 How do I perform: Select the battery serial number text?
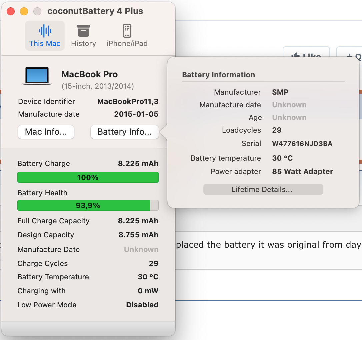point(302,144)
